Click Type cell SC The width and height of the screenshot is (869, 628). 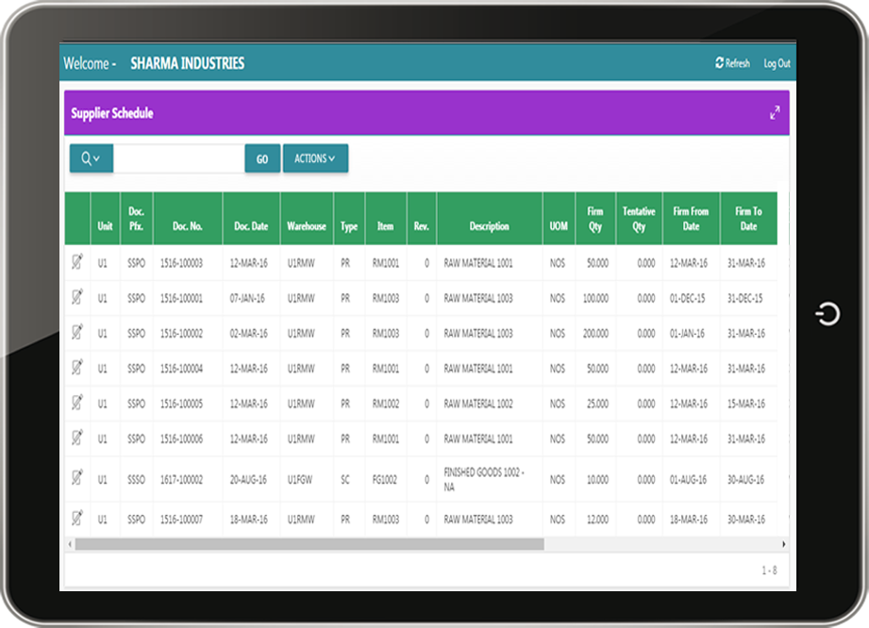tap(344, 480)
